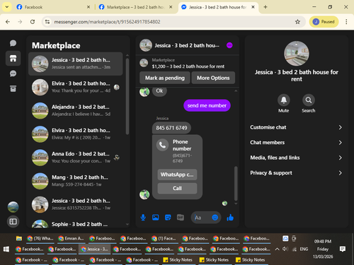This screenshot has height=265, width=354.
Task: Open Anna Edo conversation
Action: pos(76,158)
